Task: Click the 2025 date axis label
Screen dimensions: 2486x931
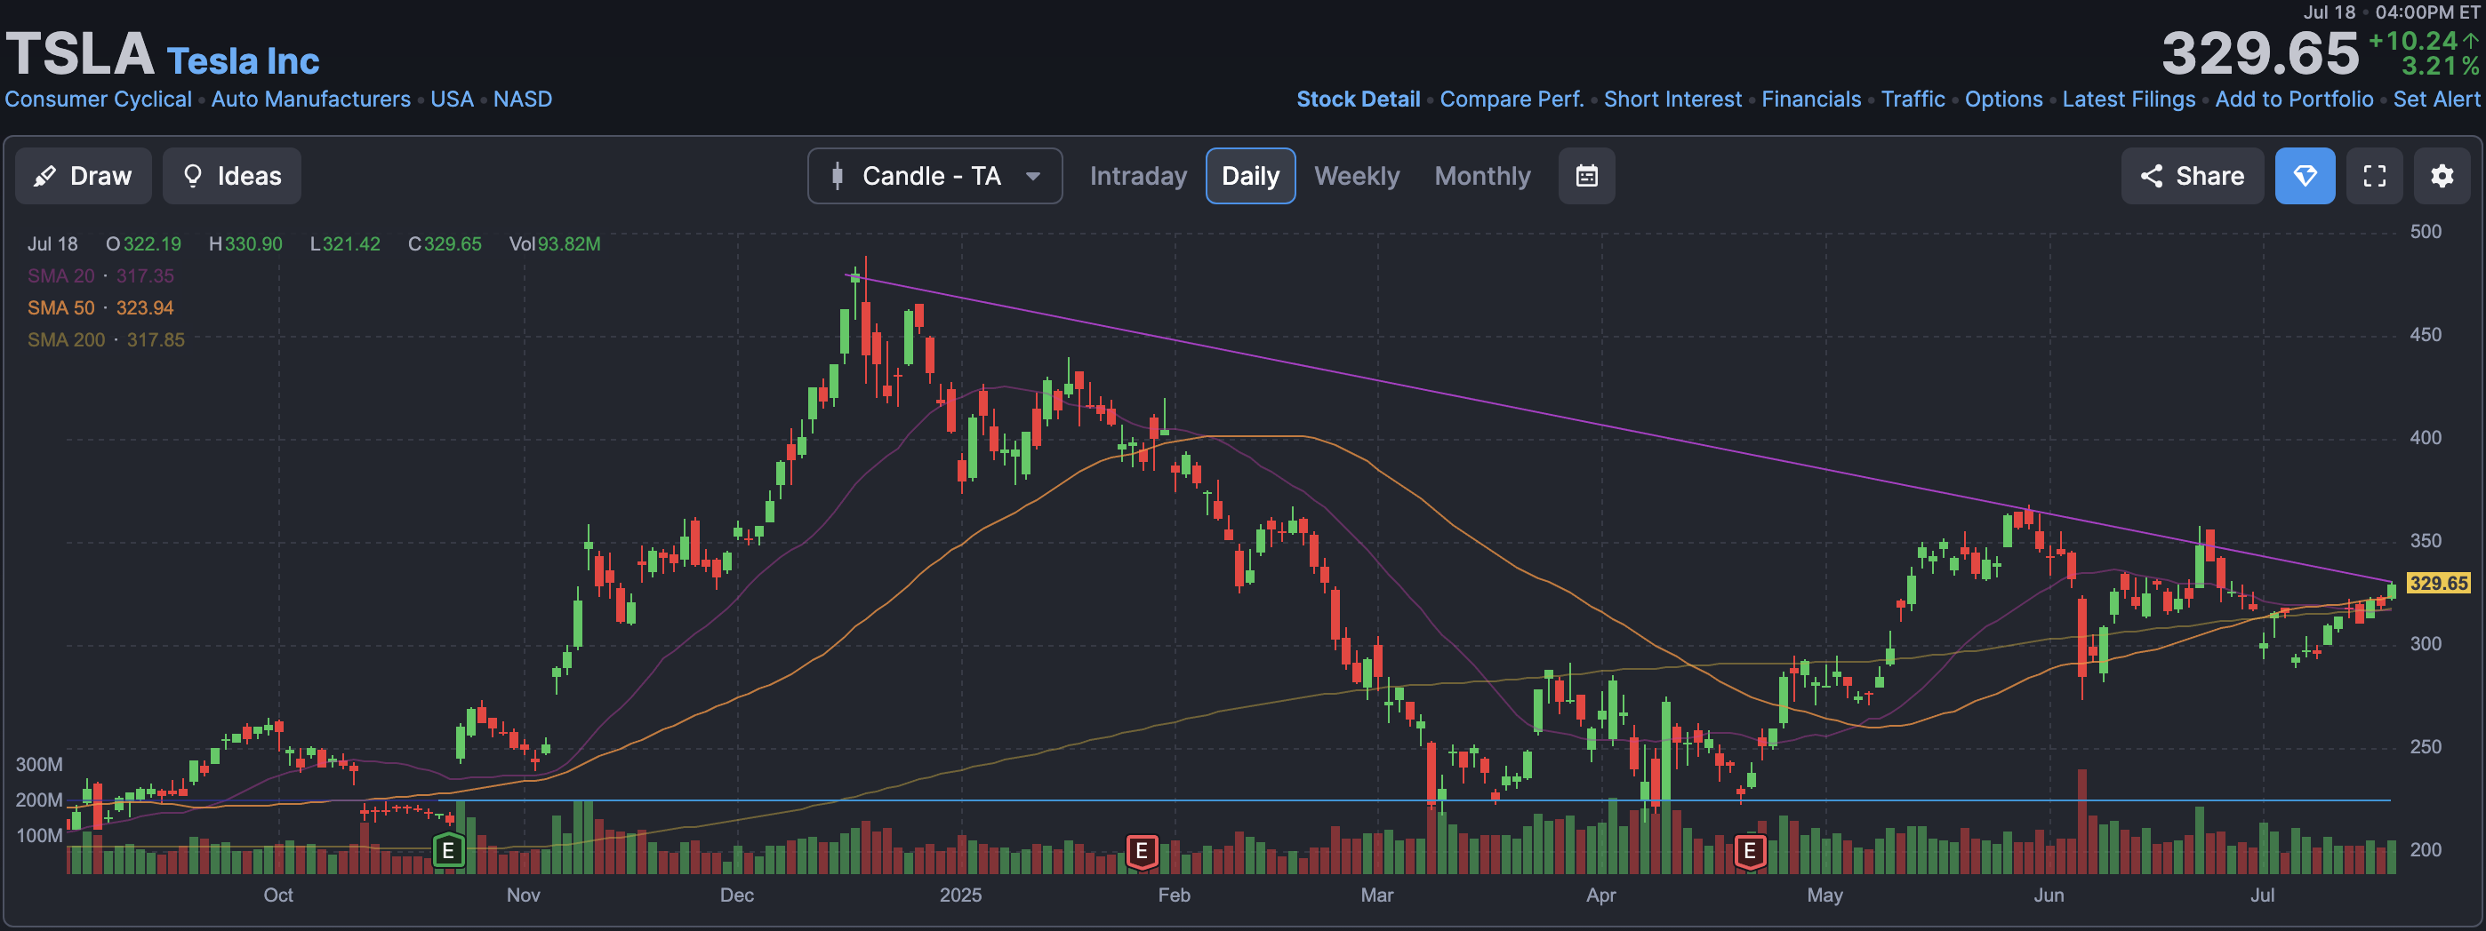Action: point(960,895)
